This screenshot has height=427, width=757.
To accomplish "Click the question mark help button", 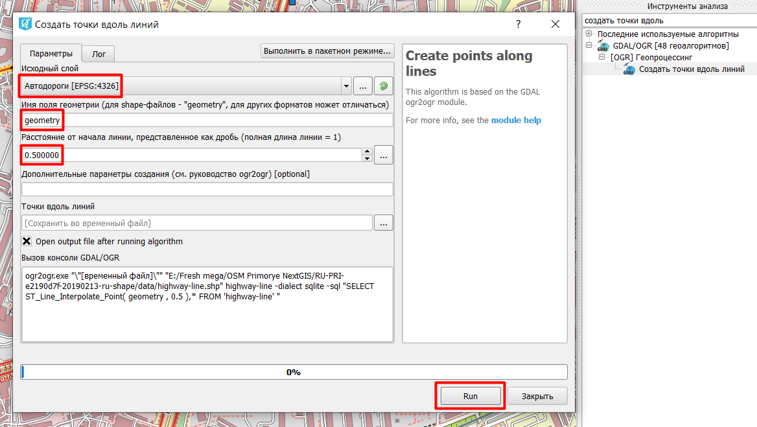I will [518, 24].
